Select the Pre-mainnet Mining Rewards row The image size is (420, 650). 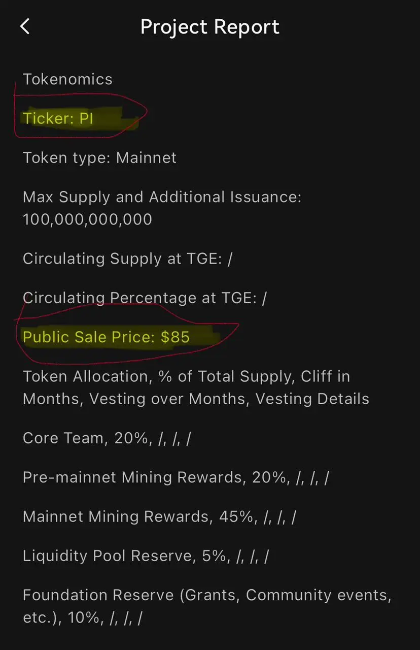pos(176,477)
